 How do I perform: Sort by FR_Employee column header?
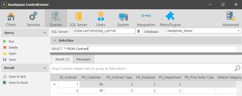click(146, 77)
